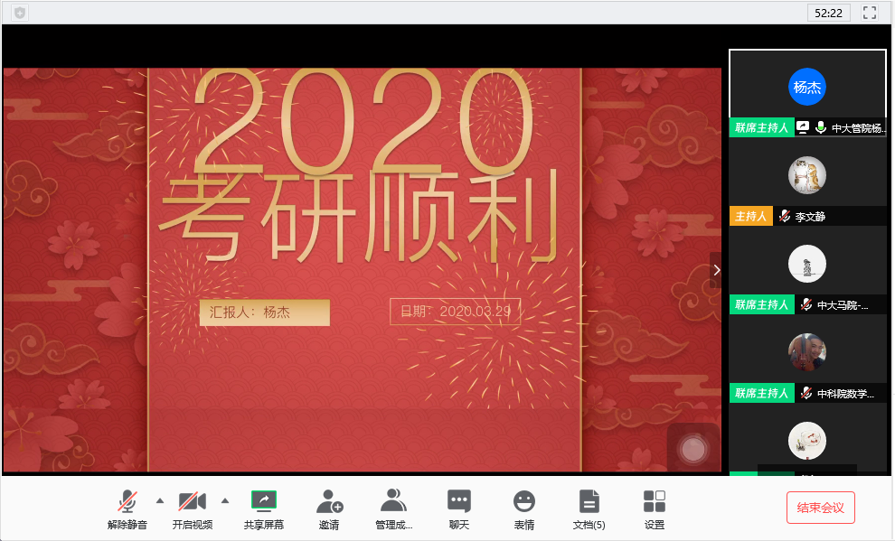The height and width of the screenshot is (541, 895).
Task: Open 文档(5) documents list
Action: coord(589,508)
